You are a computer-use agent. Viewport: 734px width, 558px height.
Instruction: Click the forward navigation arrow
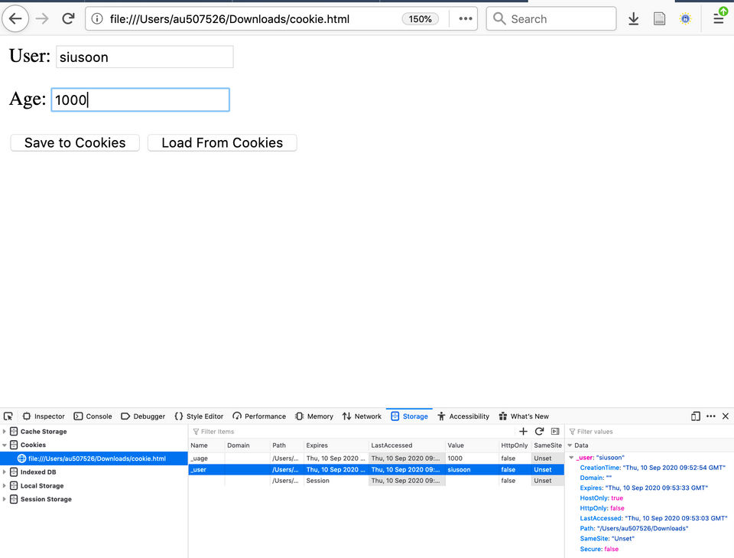click(42, 18)
